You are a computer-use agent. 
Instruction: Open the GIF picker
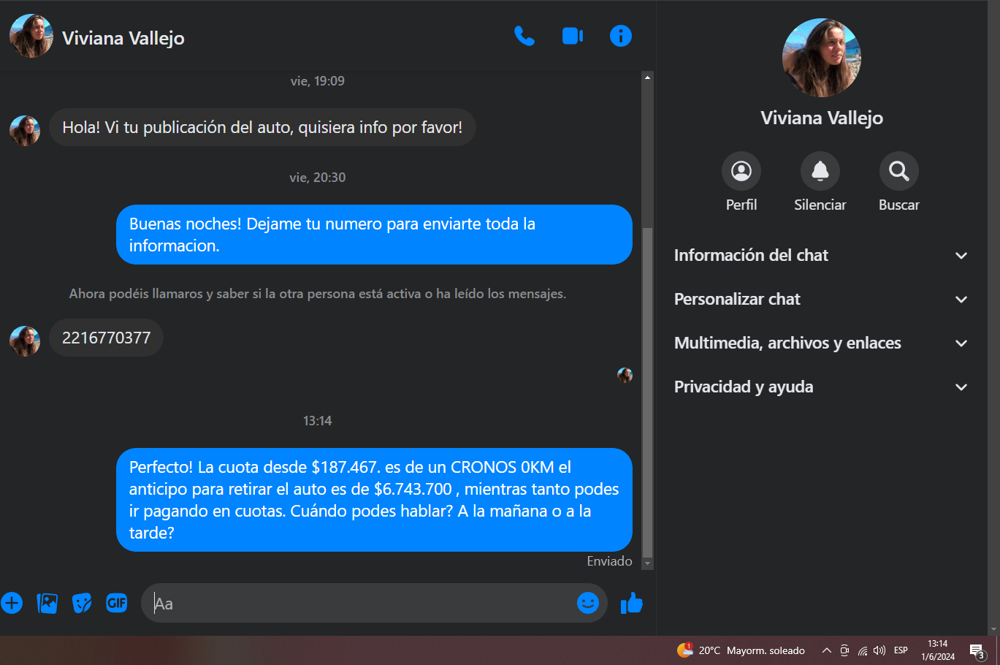pos(117,603)
